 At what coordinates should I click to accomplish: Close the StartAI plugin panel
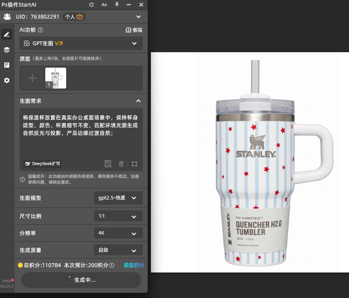point(141,5)
